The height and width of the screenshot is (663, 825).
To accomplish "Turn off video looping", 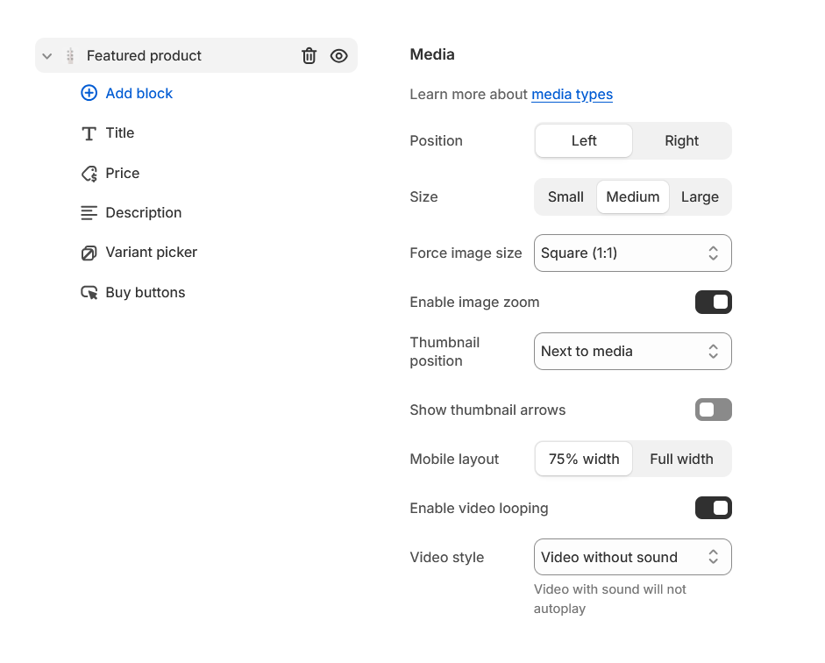I will [713, 508].
